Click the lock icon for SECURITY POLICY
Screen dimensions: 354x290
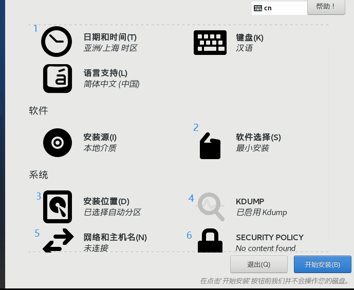[210, 241]
